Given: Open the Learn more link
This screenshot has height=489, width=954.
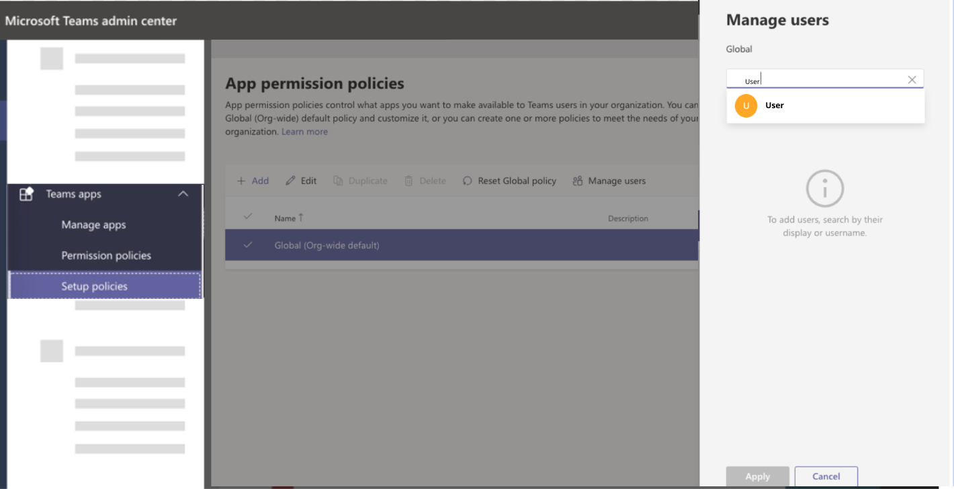Looking at the screenshot, I should 304,131.
